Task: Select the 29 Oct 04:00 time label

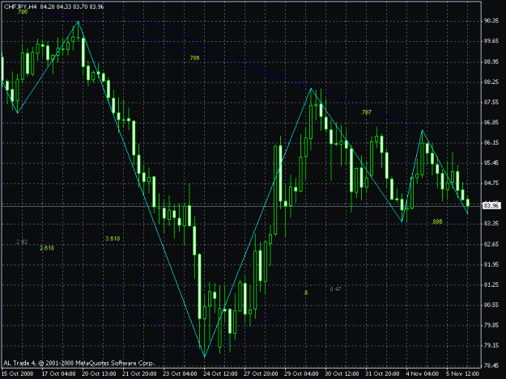Action: click(301, 373)
